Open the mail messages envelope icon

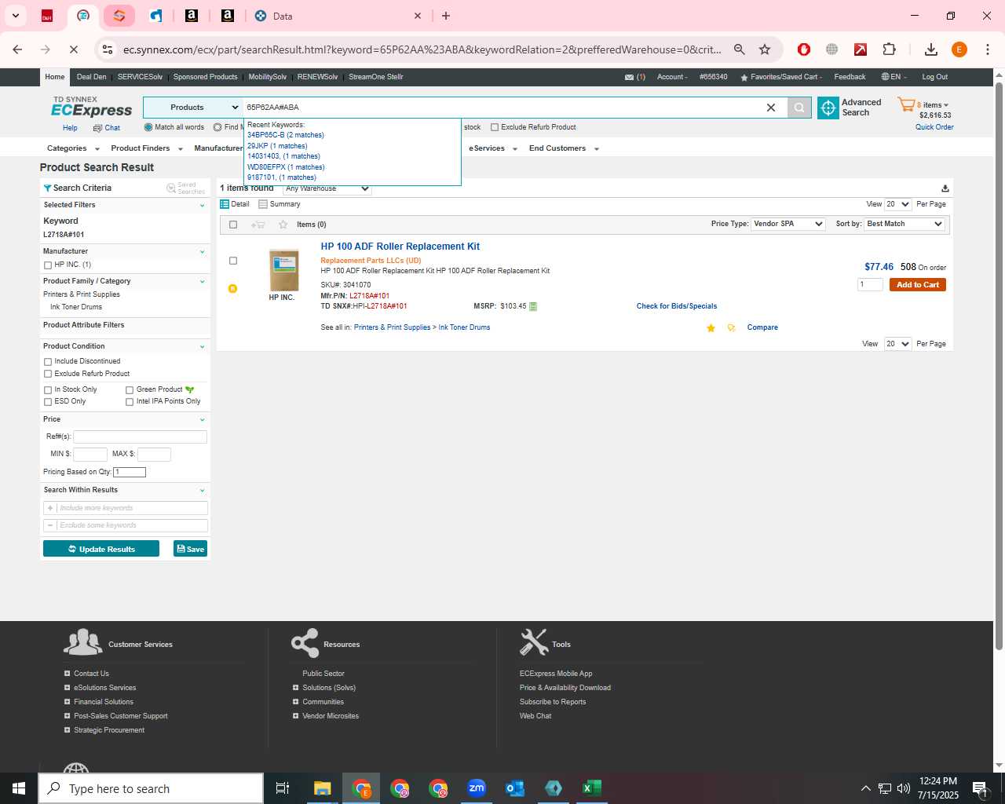click(629, 77)
